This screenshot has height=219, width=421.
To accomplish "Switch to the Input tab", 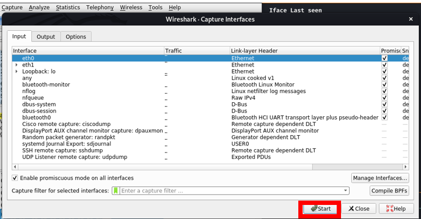I will [19, 37].
